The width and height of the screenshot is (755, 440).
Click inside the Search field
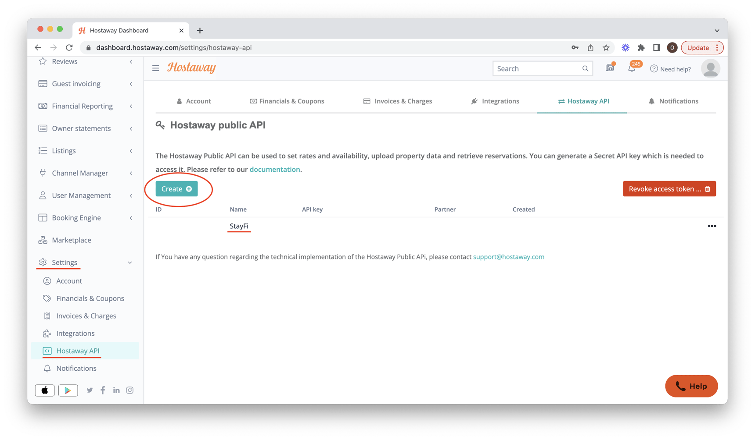(x=536, y=68)
